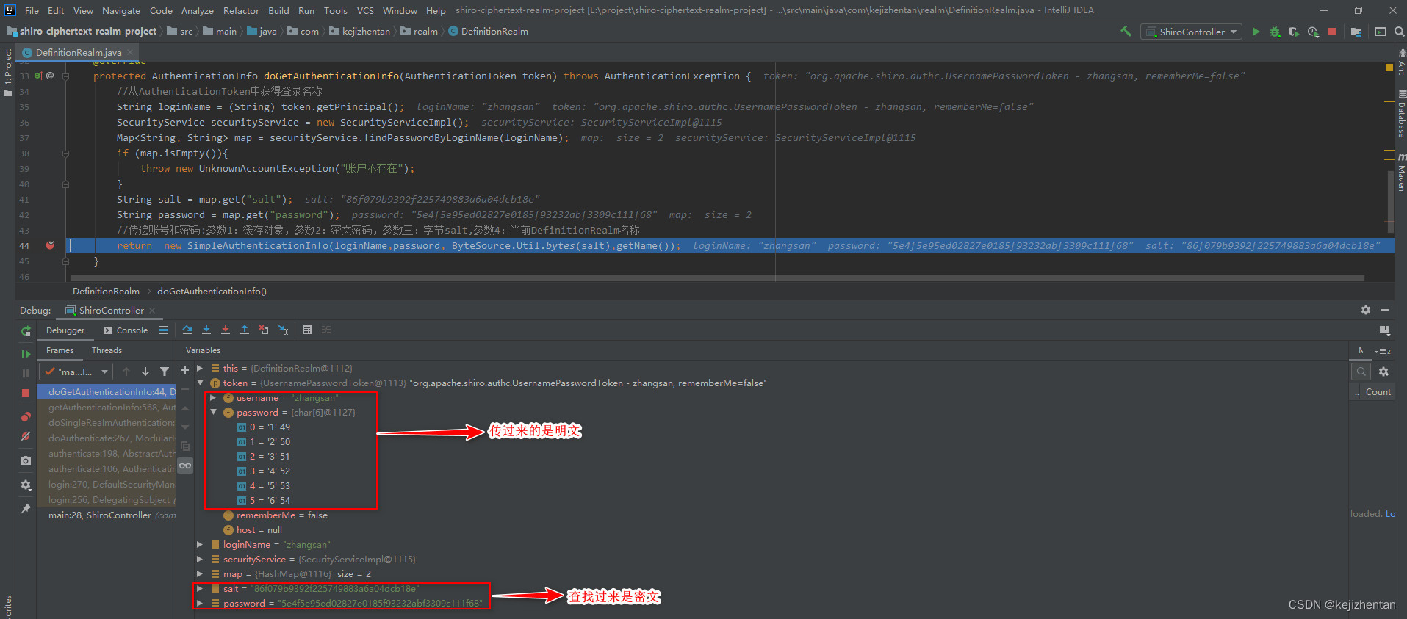1407x619 pixels.
Task: Expand the loginName variable node
Action: click(200, 545)
